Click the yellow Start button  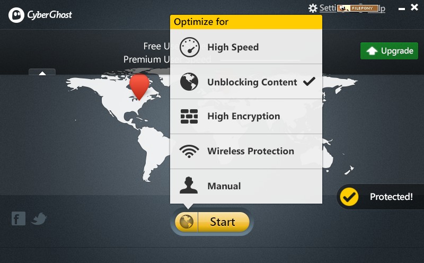tap(223, 222)
